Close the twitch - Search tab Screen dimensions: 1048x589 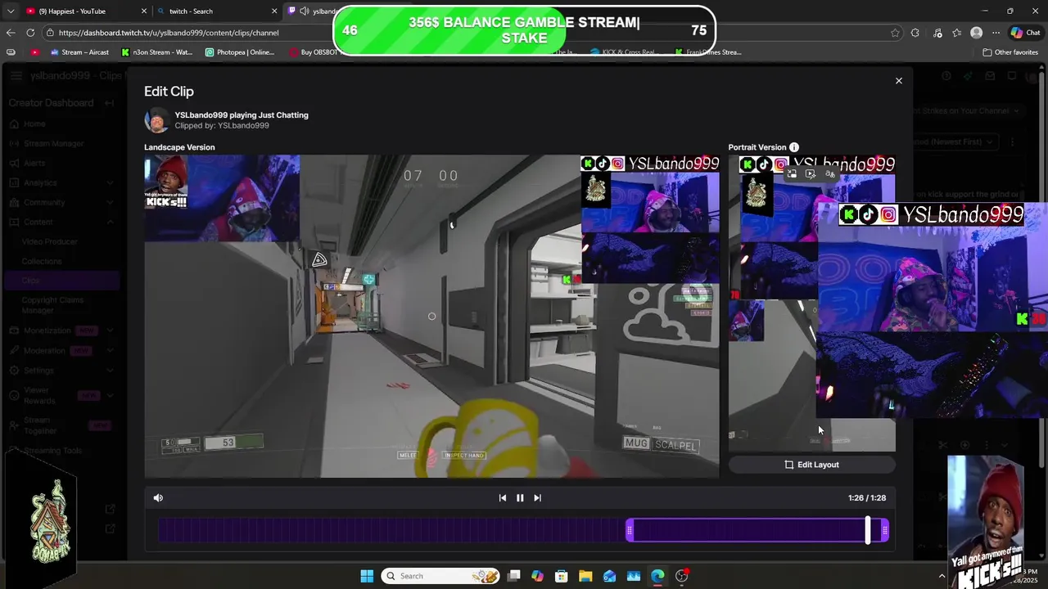click(274, 11)
